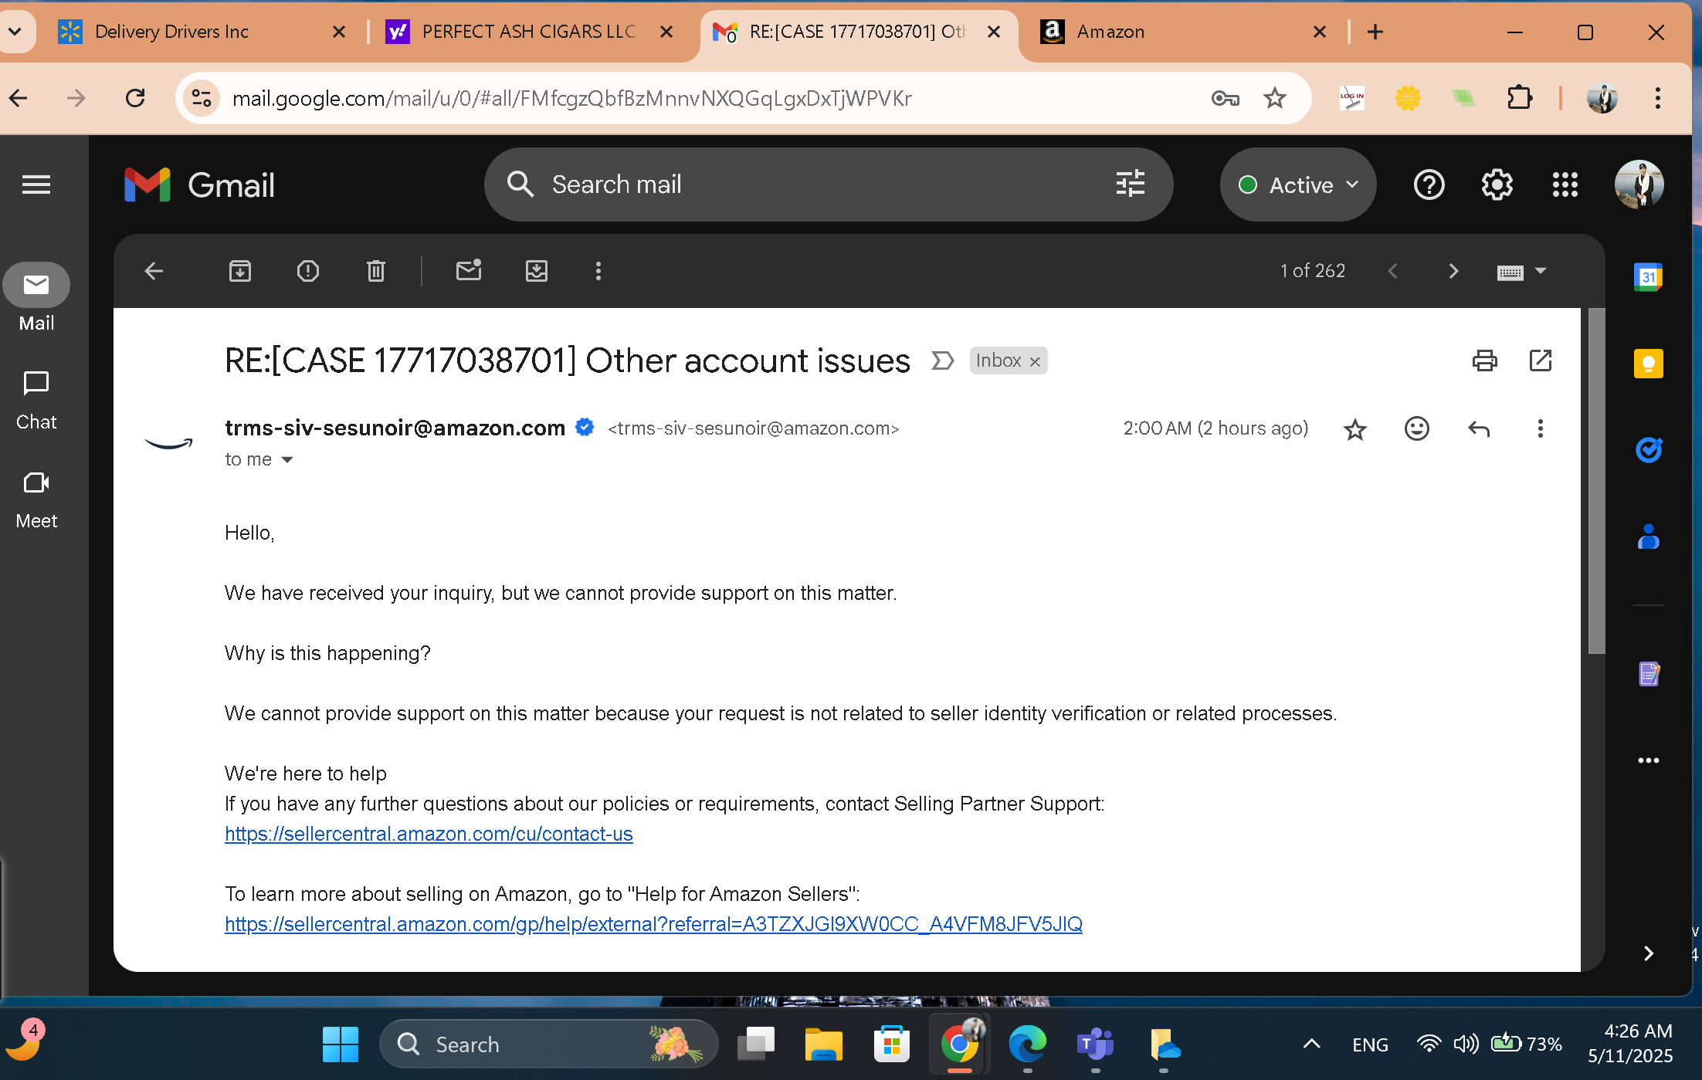Expand the side panel arrow at bottom right

pyautogui.click(x=1649, y=953)
